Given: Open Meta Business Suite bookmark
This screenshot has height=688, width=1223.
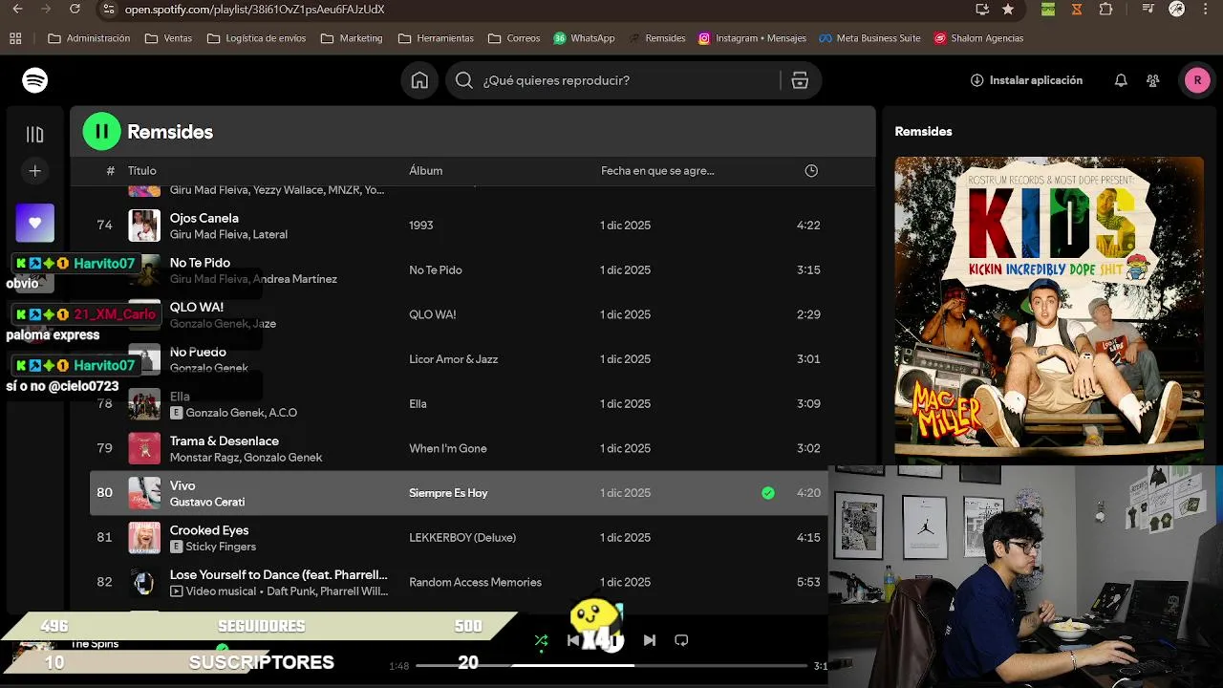Looking at the screenshot, I should pyautogui.click(x=869, y=38).
